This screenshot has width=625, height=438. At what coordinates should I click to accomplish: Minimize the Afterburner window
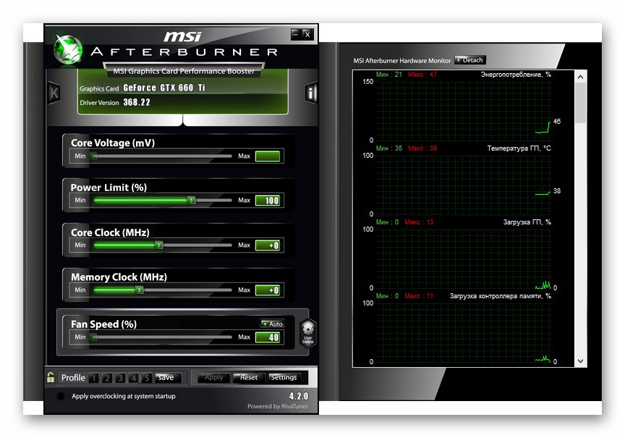(295, 34)
